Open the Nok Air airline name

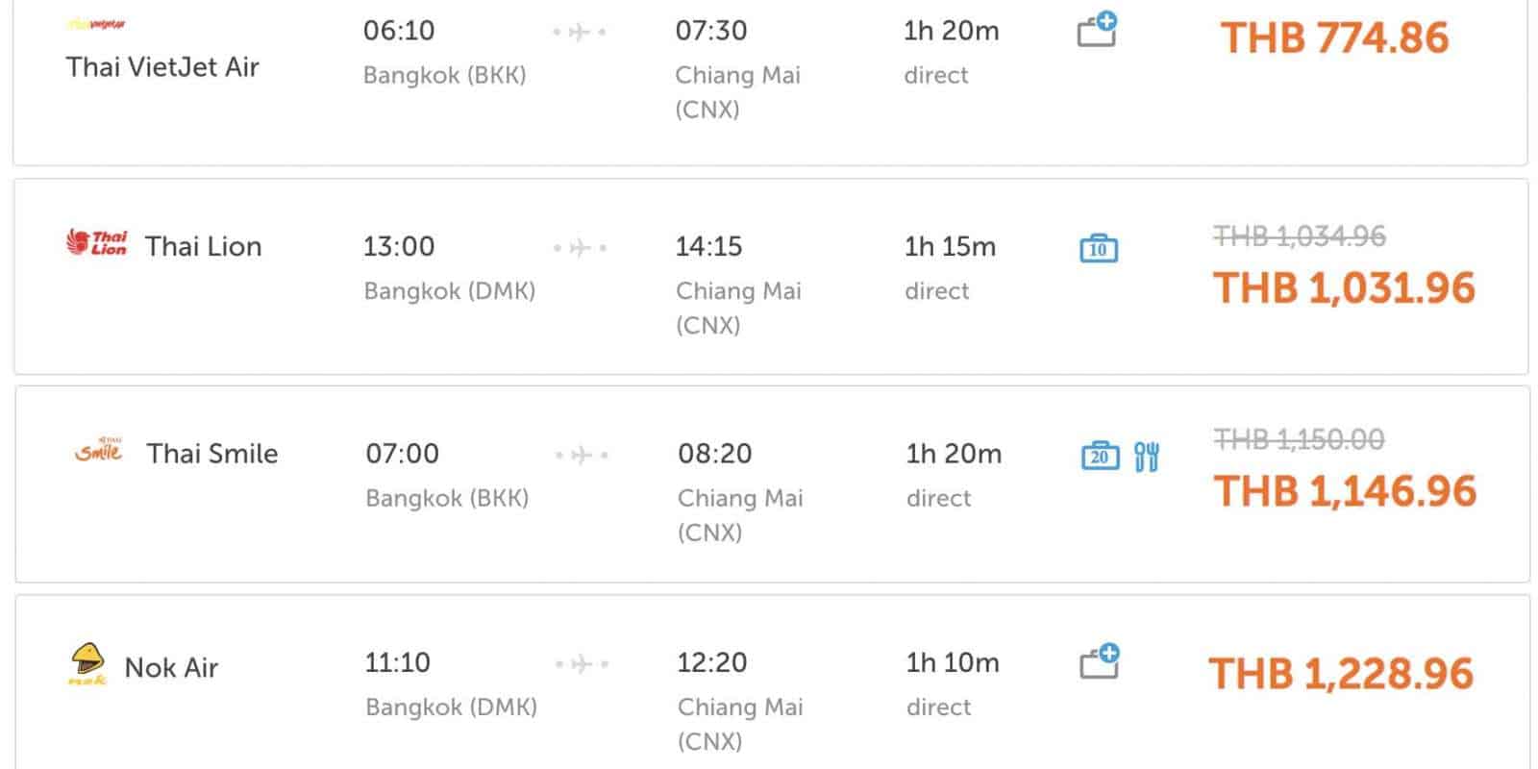(x=171, y=667)
